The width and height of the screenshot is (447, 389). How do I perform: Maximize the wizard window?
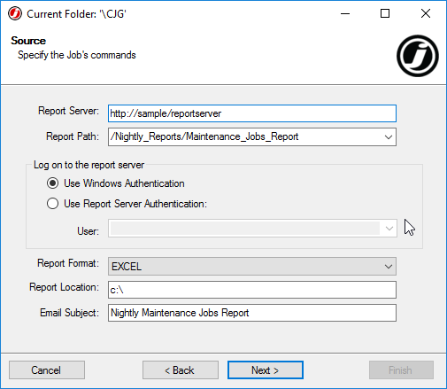tap(385, 13)
